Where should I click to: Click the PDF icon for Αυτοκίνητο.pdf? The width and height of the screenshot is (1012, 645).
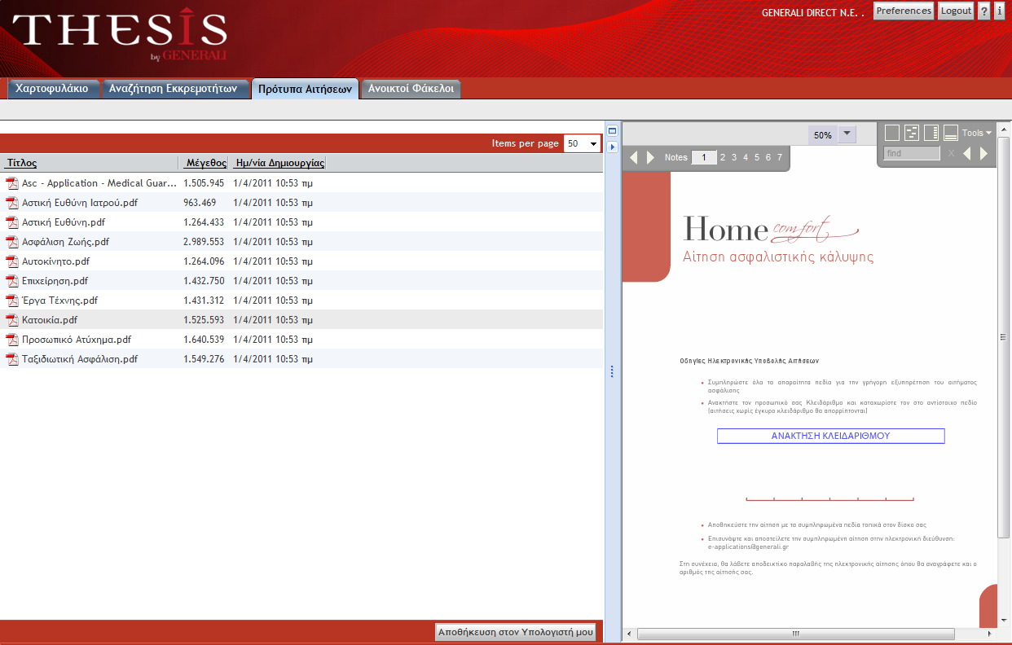point(11,261)
